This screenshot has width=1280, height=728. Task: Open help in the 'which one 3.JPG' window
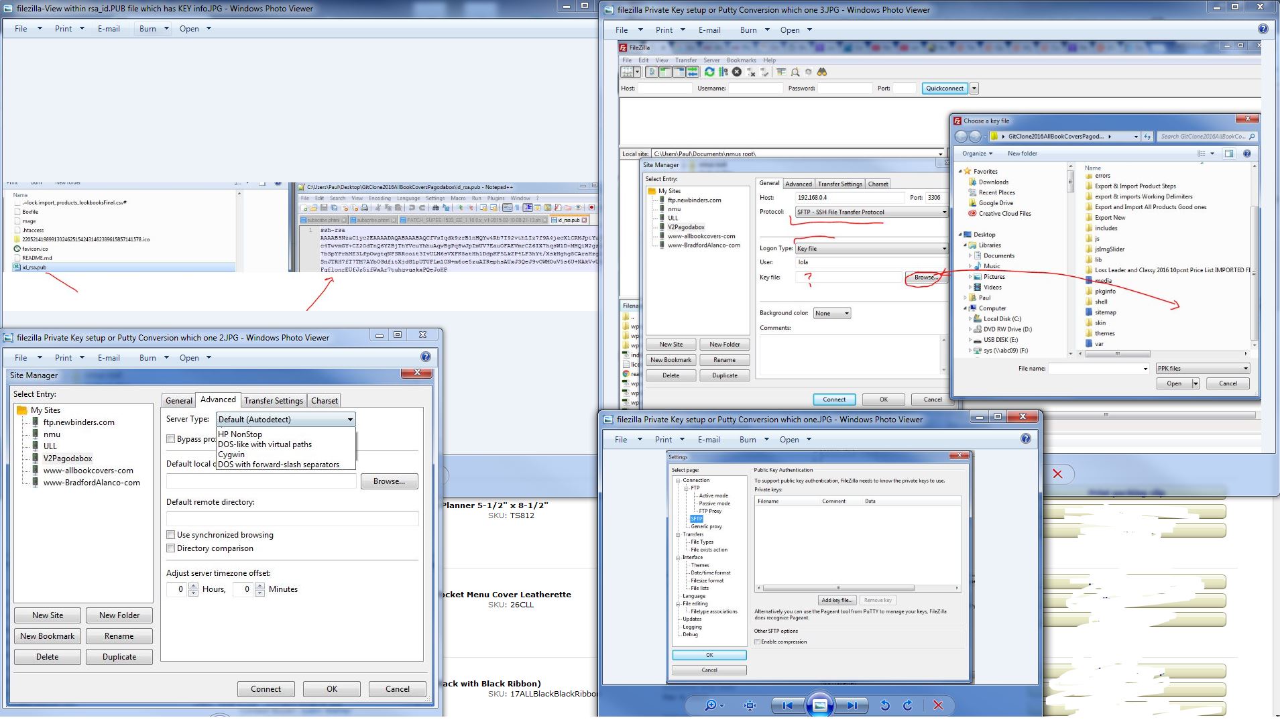pos(1263,29)
